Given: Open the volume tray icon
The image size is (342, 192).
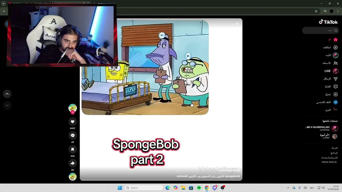Looking at the screenshot, I should (x=323, y=188).
